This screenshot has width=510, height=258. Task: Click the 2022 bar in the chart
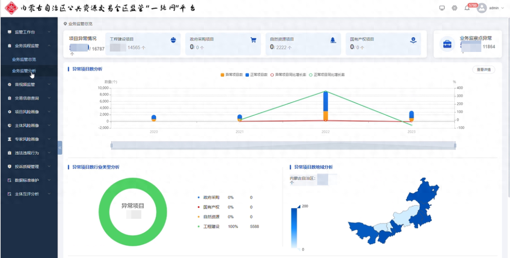pos(325,106)
